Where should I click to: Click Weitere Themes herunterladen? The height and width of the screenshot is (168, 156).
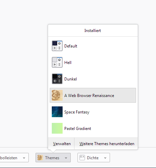107,144
